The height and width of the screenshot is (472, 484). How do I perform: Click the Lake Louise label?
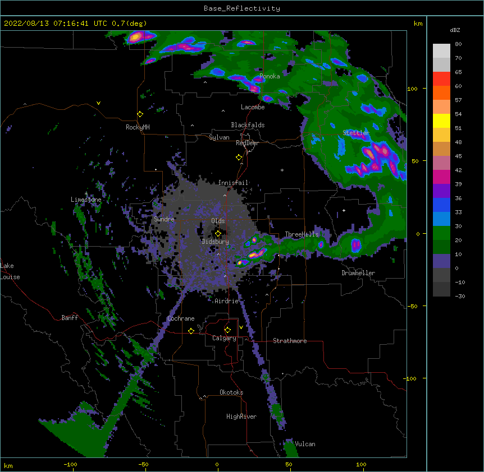coord(10,271)
